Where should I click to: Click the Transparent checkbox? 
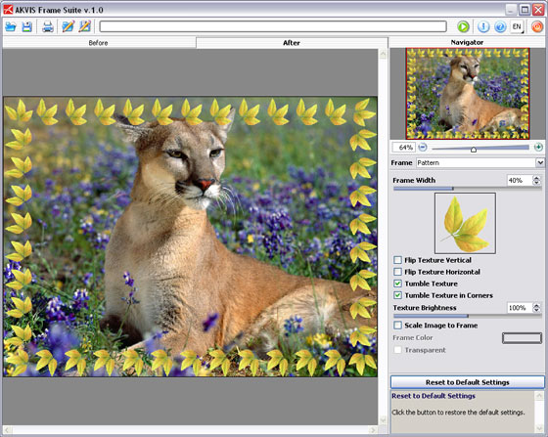click(397, 350)
